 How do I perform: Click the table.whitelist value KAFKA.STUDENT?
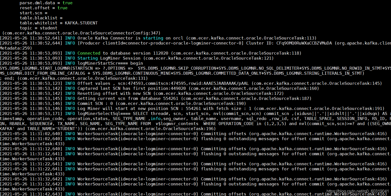(81, 23)
